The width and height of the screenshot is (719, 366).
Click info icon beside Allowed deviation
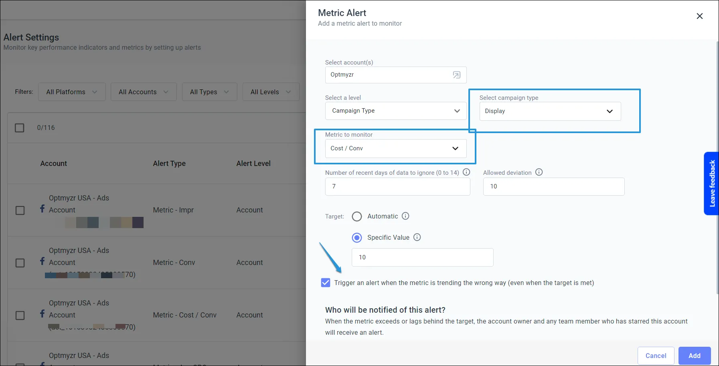click(539, 172)
